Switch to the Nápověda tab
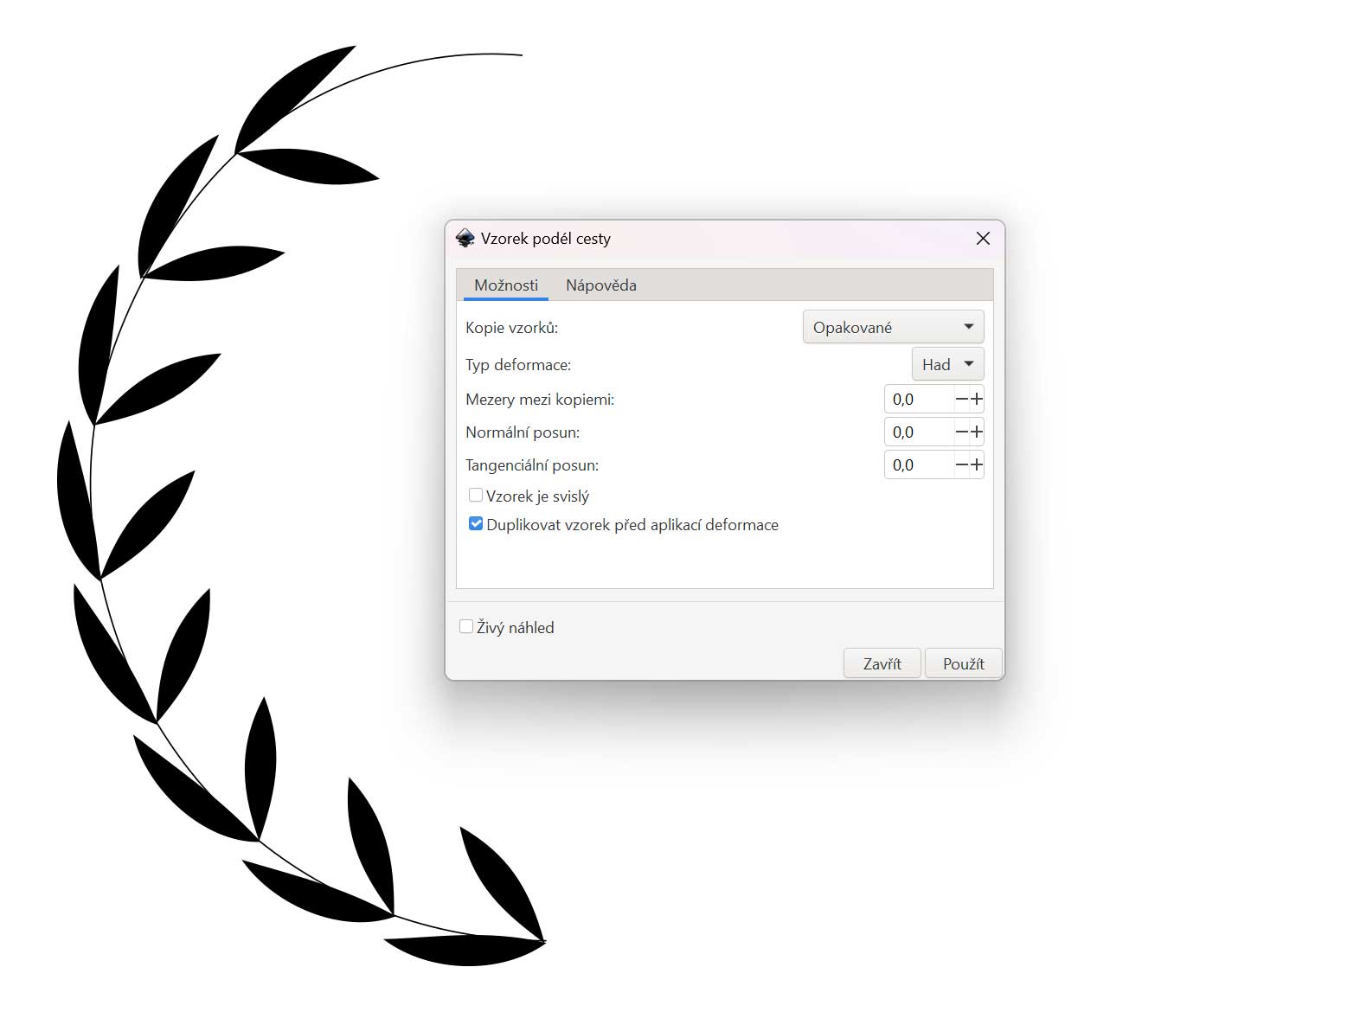This screenshot has height=1031, width=1360. point(600,285)
